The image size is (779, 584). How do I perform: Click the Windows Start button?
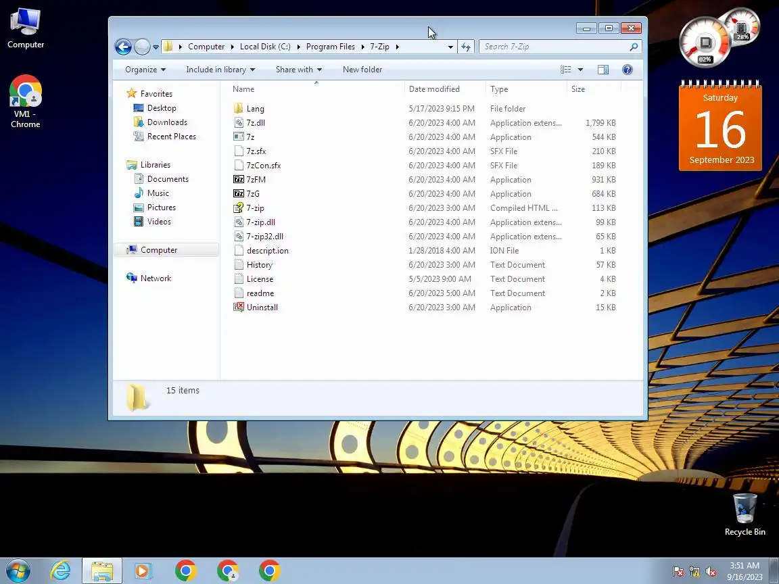(18, 571)
